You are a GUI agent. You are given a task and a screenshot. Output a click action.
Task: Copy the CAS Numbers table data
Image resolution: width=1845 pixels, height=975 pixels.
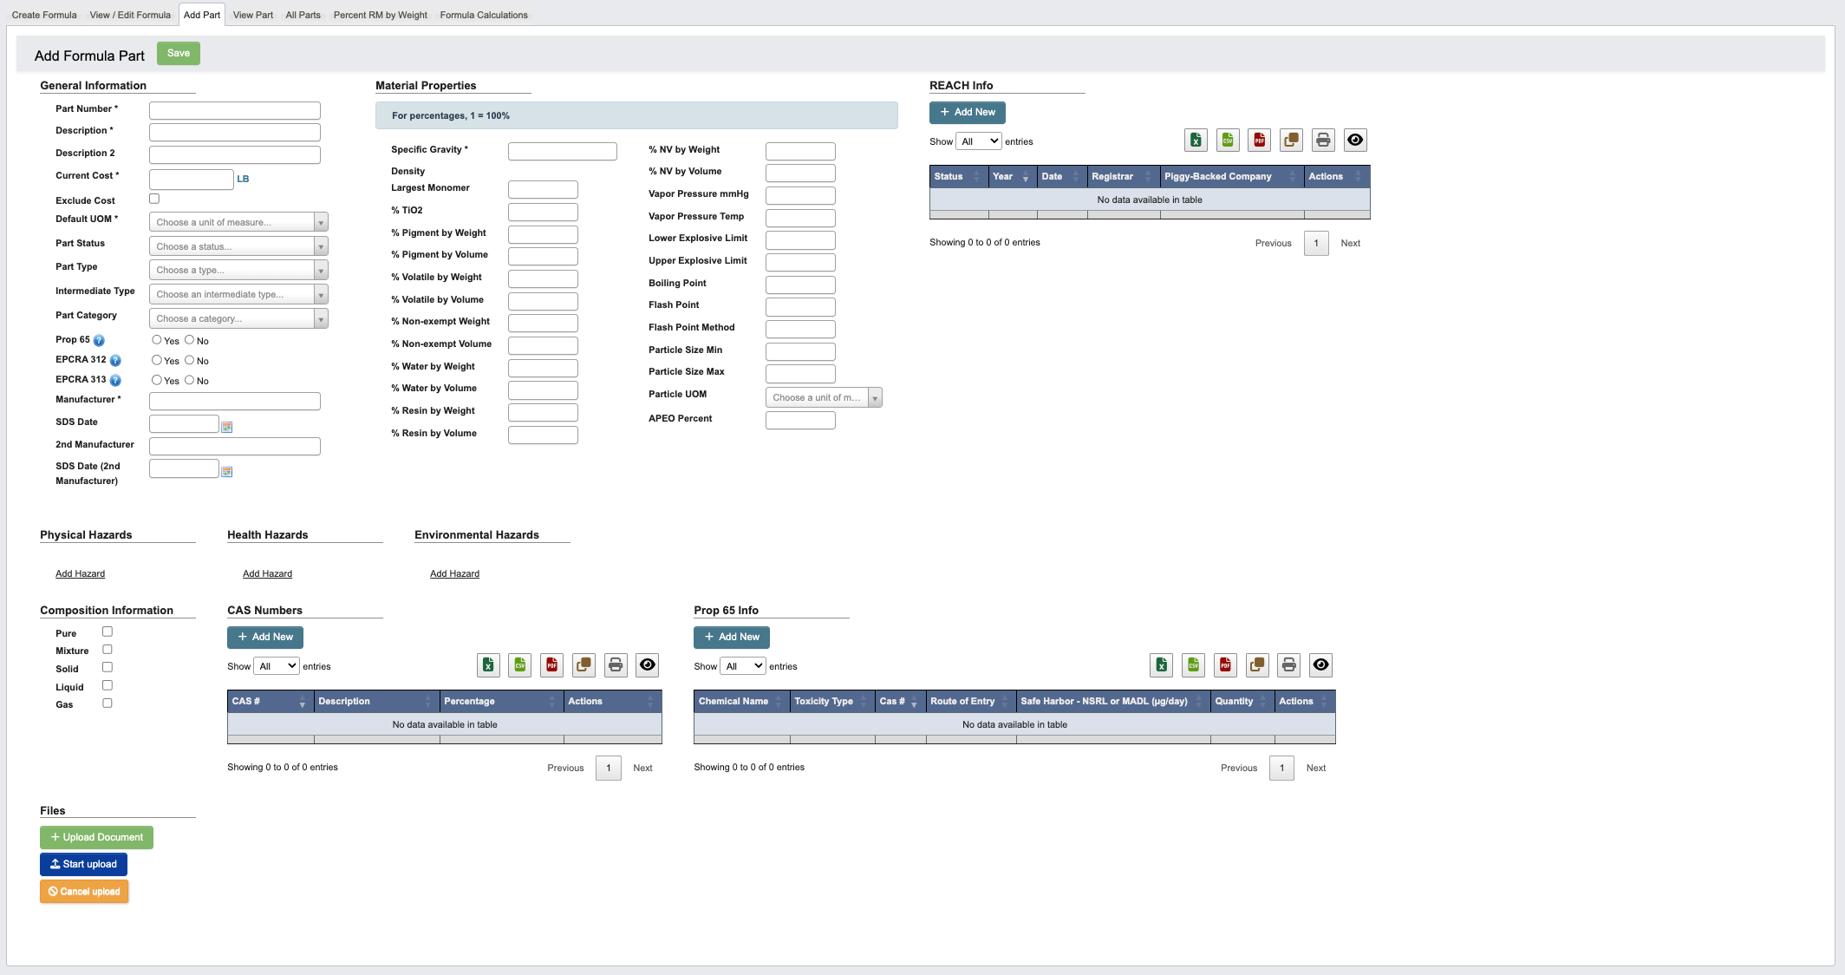point(583,665)
